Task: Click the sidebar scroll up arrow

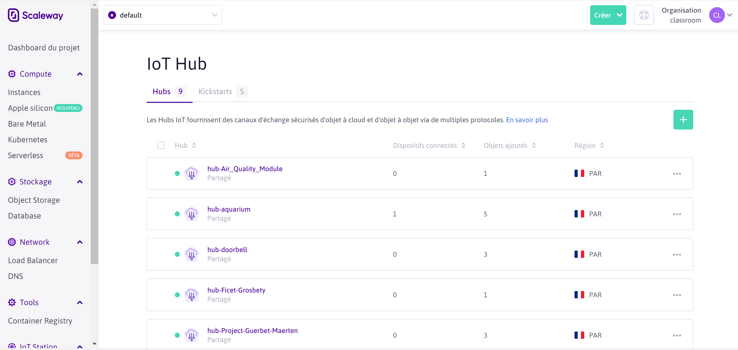Action: pyautogui.click(x=94, y=4)
